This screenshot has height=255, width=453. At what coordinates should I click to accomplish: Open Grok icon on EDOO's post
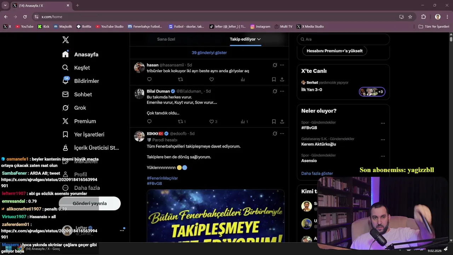275,134
